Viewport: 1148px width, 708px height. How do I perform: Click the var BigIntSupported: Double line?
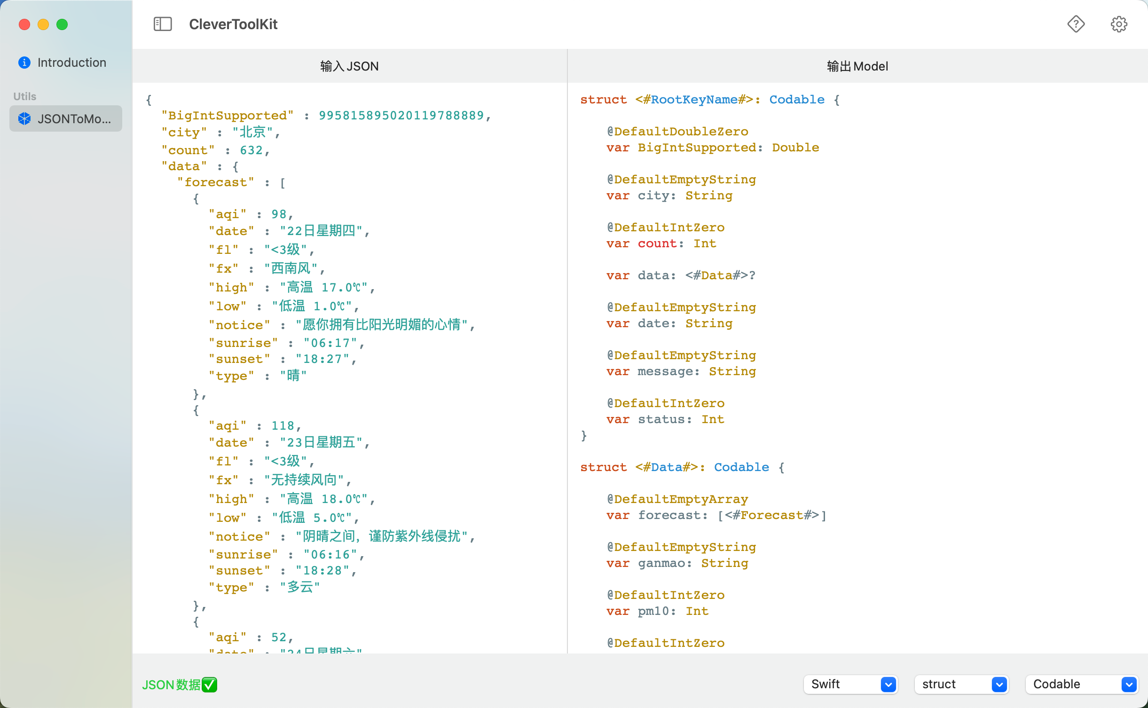[713, 148]
